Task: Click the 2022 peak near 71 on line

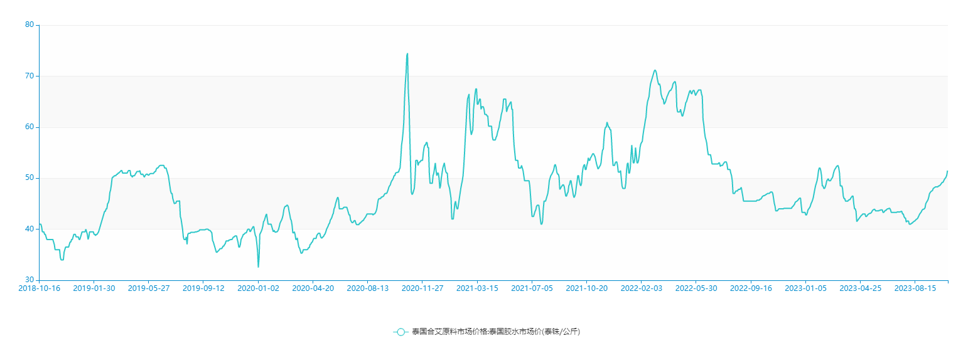Action: coord(655,70)
